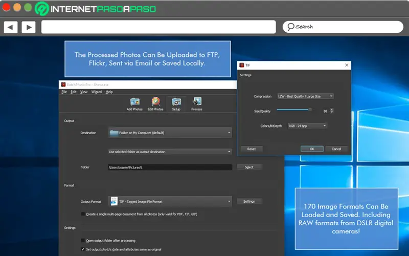Click the Size/Quality value 88 field
This screenshot has width=409, height=256.
(x=324, y=111)
